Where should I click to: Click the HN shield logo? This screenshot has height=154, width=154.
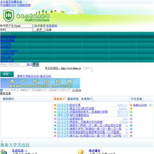9,15
